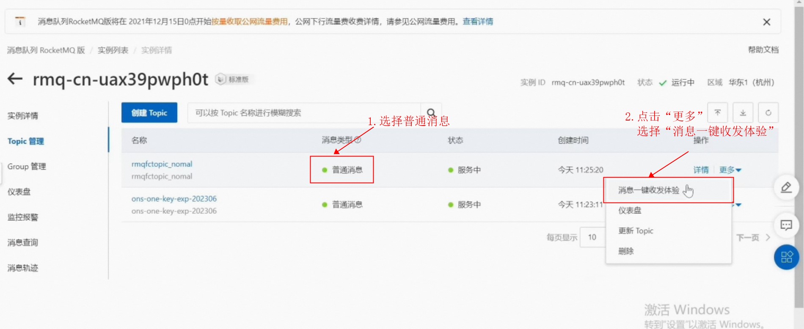Click the 创建时间 column header

(x=573, y=140)
